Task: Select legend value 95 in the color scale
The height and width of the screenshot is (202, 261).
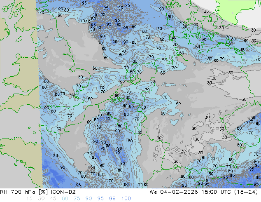Action: [100, 199]
